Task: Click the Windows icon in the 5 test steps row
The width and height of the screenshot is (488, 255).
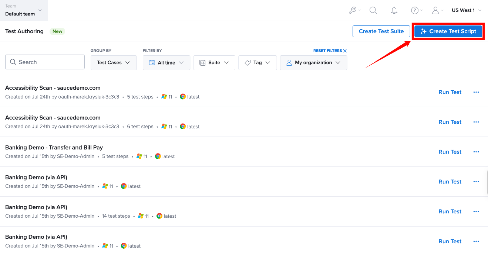Action: tap(164, 97)
